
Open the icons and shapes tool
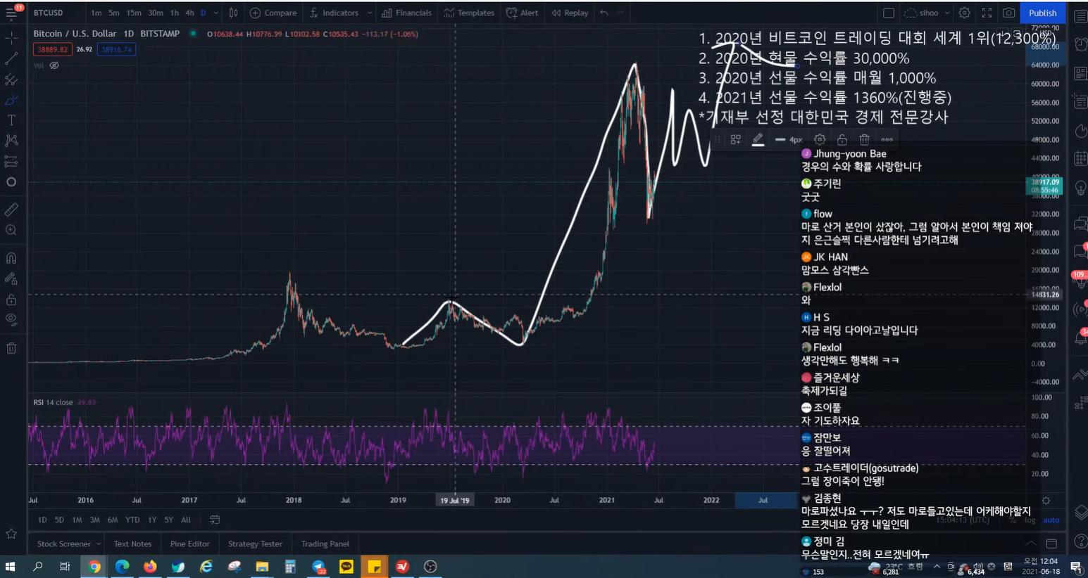click(11, 182)
